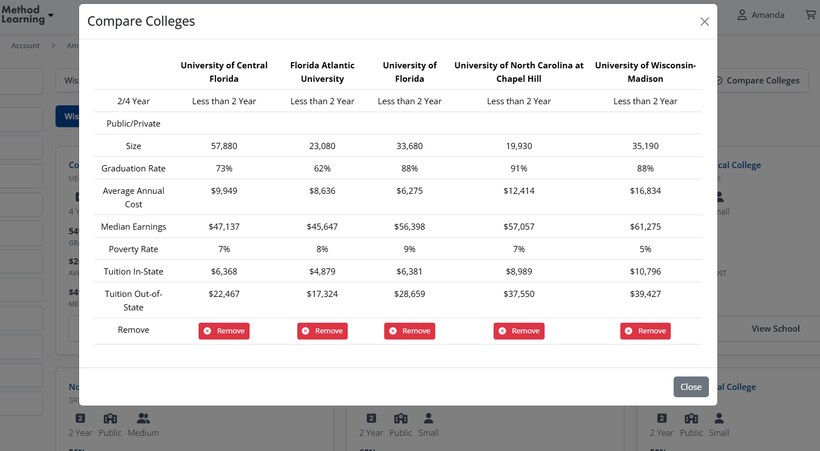The image size is (820, 451).
Task: Click the 2 Year icon on middle card
Action: (371, 419)
